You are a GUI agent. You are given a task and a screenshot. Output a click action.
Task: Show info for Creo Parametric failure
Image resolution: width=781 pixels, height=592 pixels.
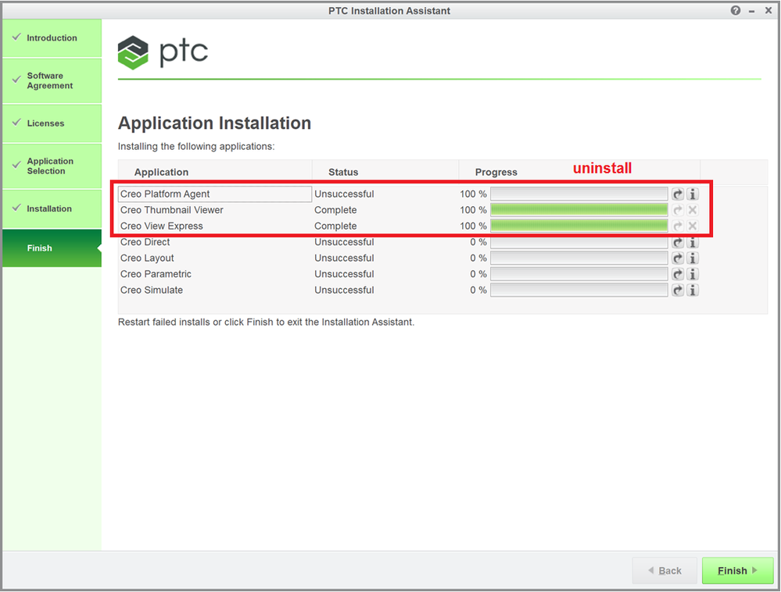click(693, 274)
